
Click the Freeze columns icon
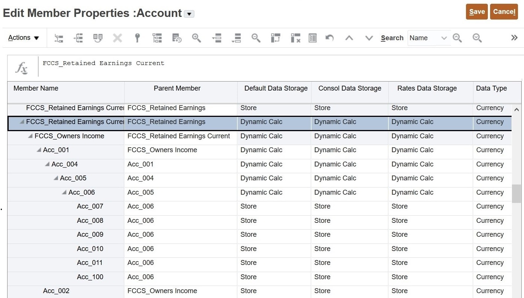click(275, 38)
